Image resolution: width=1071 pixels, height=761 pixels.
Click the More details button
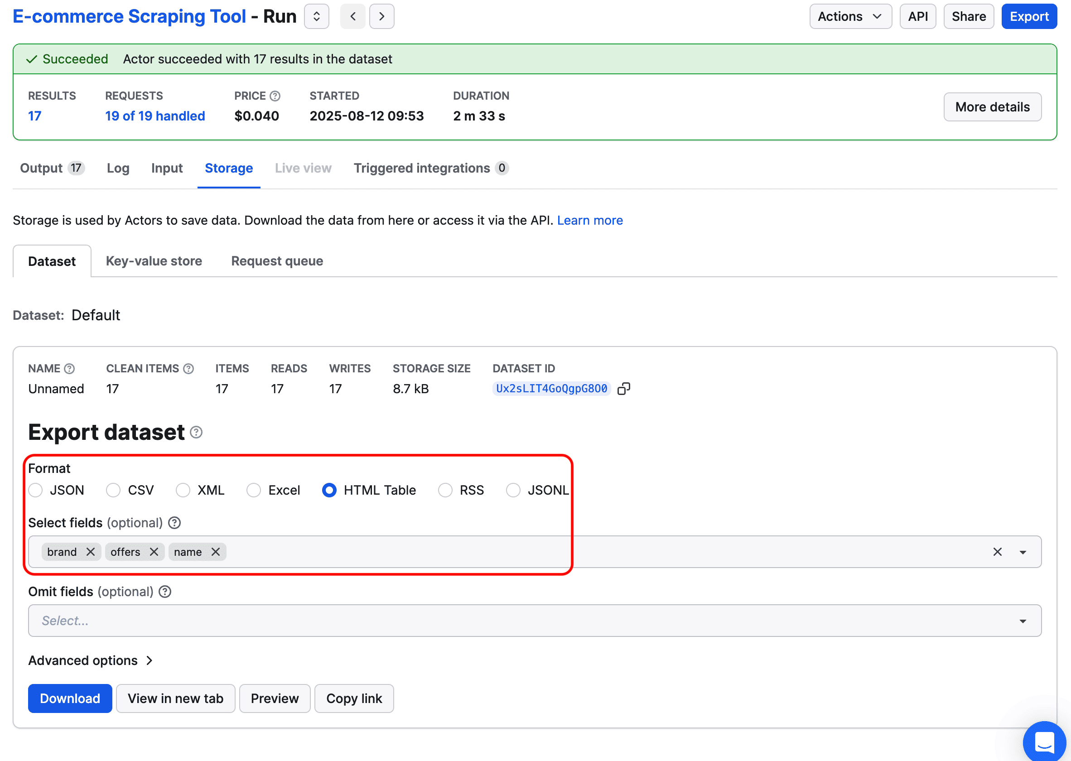tap(992, 107)
